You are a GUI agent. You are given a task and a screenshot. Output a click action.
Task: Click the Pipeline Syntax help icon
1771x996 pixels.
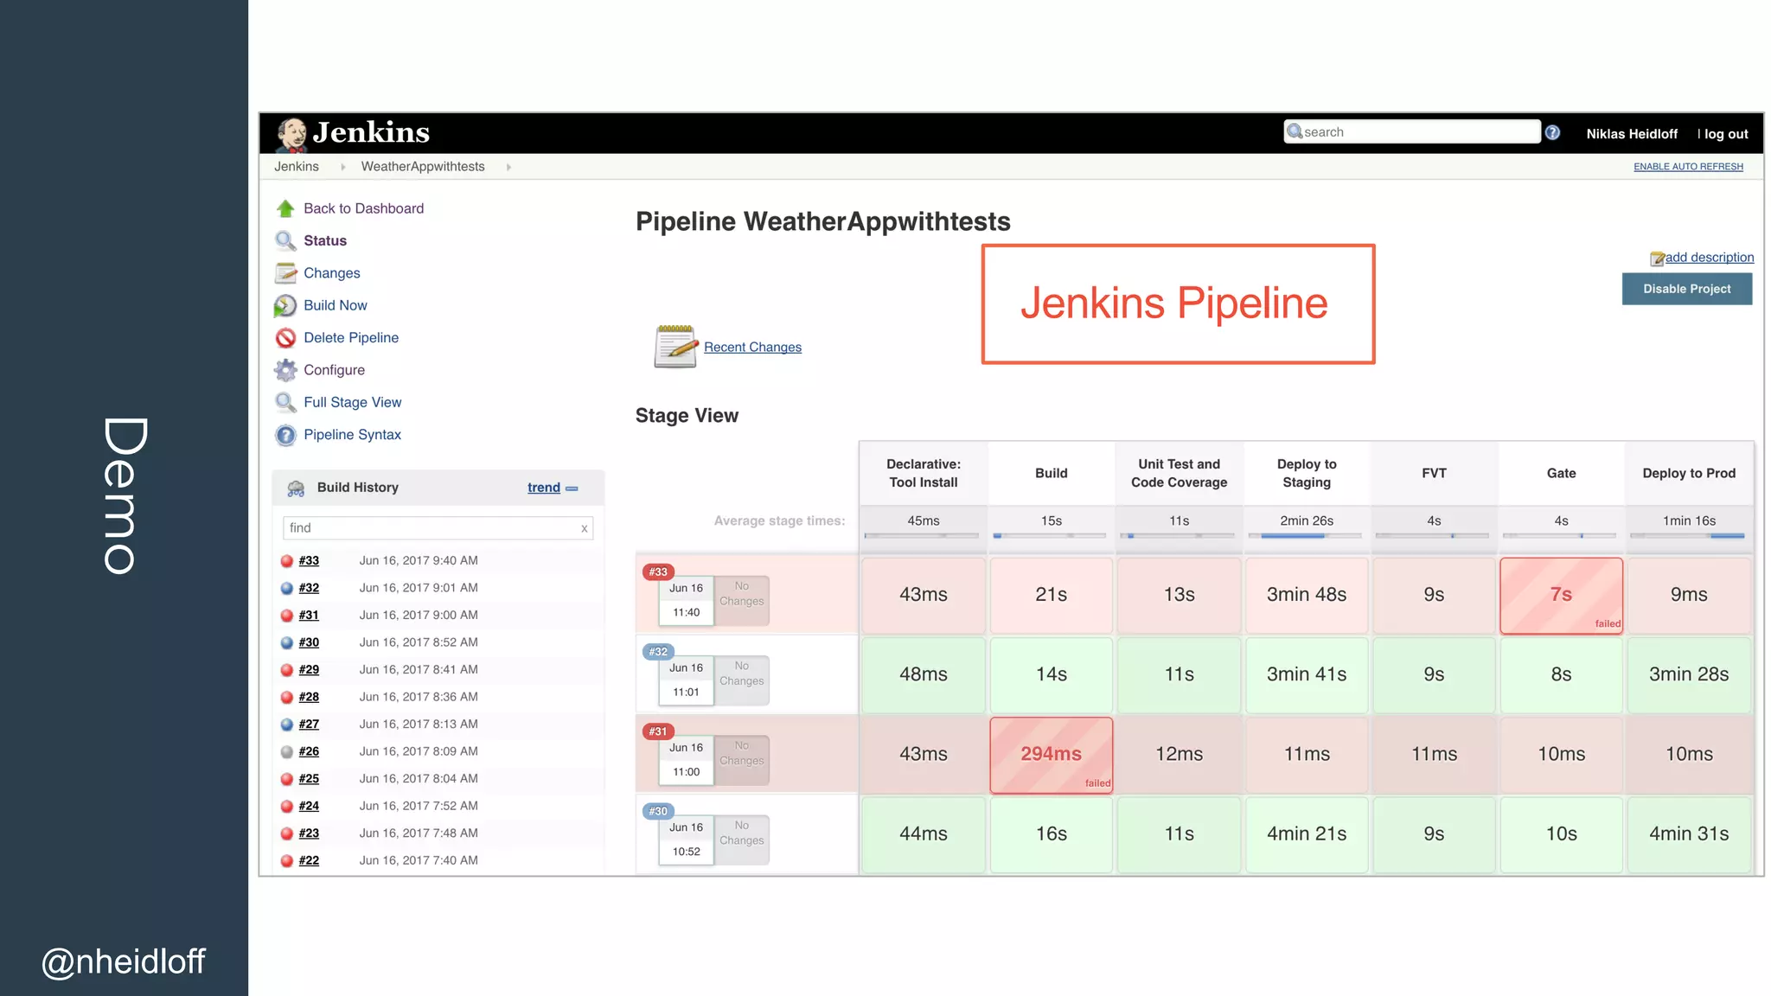[x=285, y=435]
